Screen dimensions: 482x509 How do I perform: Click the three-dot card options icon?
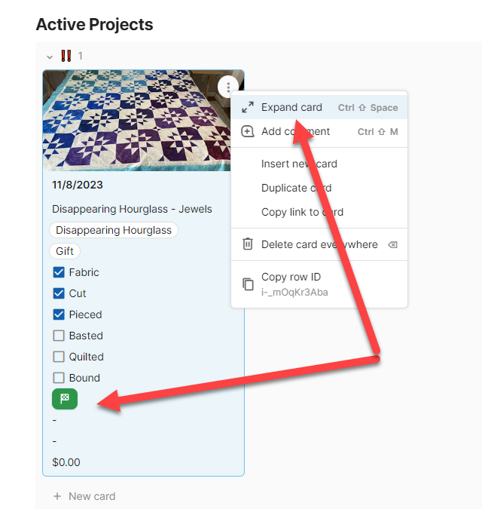point(229,87)
